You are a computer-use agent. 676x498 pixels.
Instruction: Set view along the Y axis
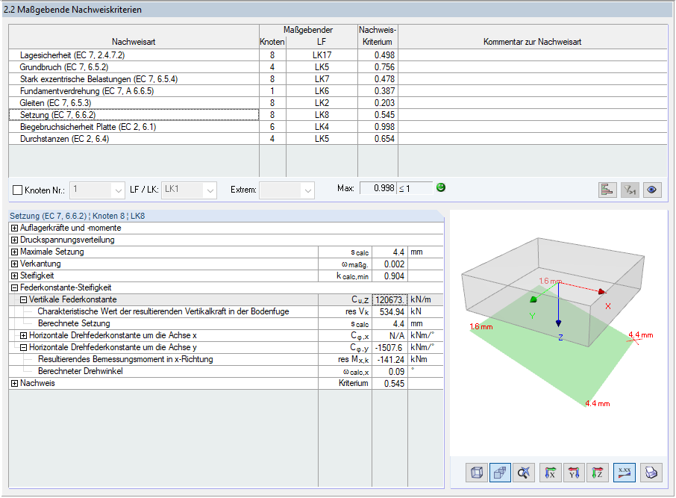click(x=574, y=473)
